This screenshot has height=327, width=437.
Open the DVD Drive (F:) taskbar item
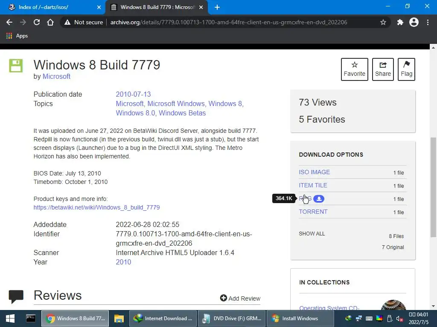point(232,318)
